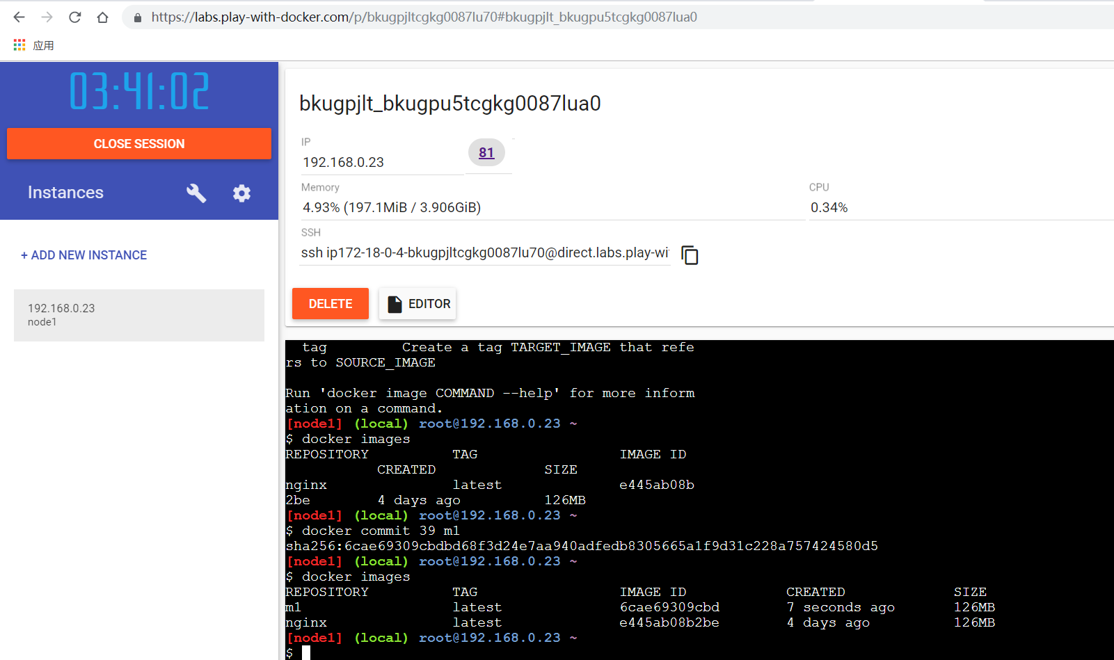Click the browser back arrow
This screenshot has width=1114, height=660.
pos(19,17)
